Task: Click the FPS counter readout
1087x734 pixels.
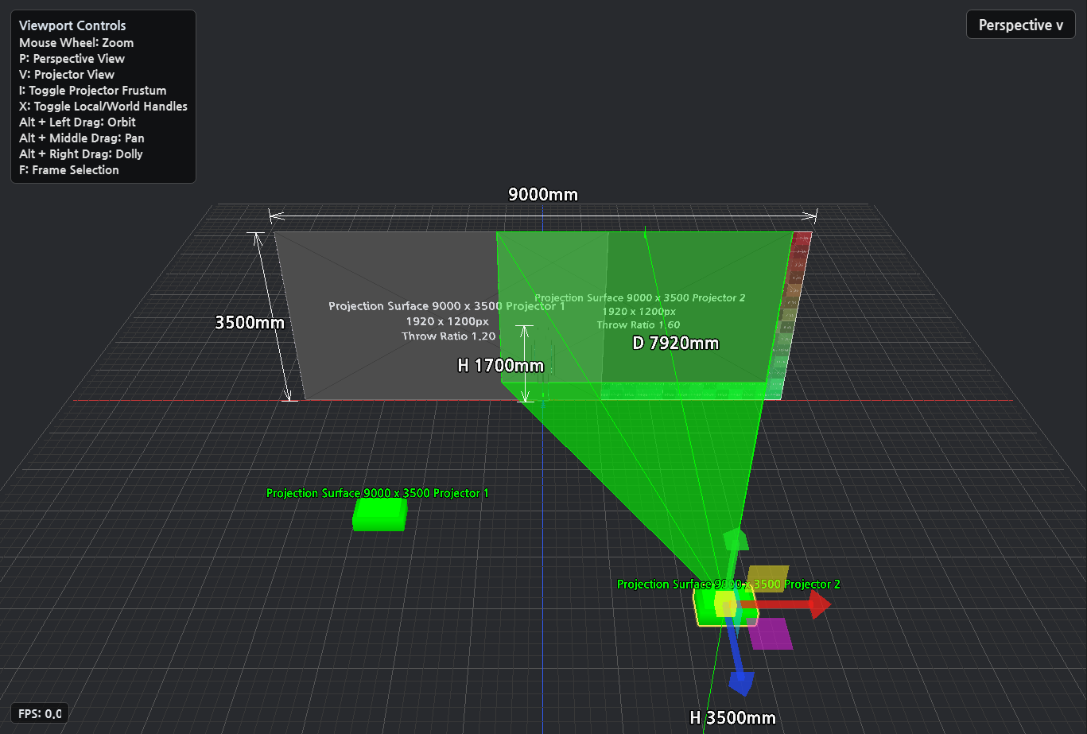Action: [x=40, y=713]
